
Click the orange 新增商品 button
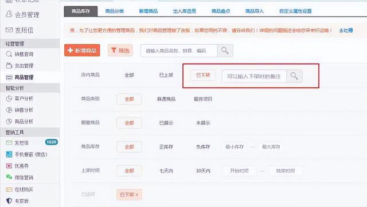pos(82,50)
